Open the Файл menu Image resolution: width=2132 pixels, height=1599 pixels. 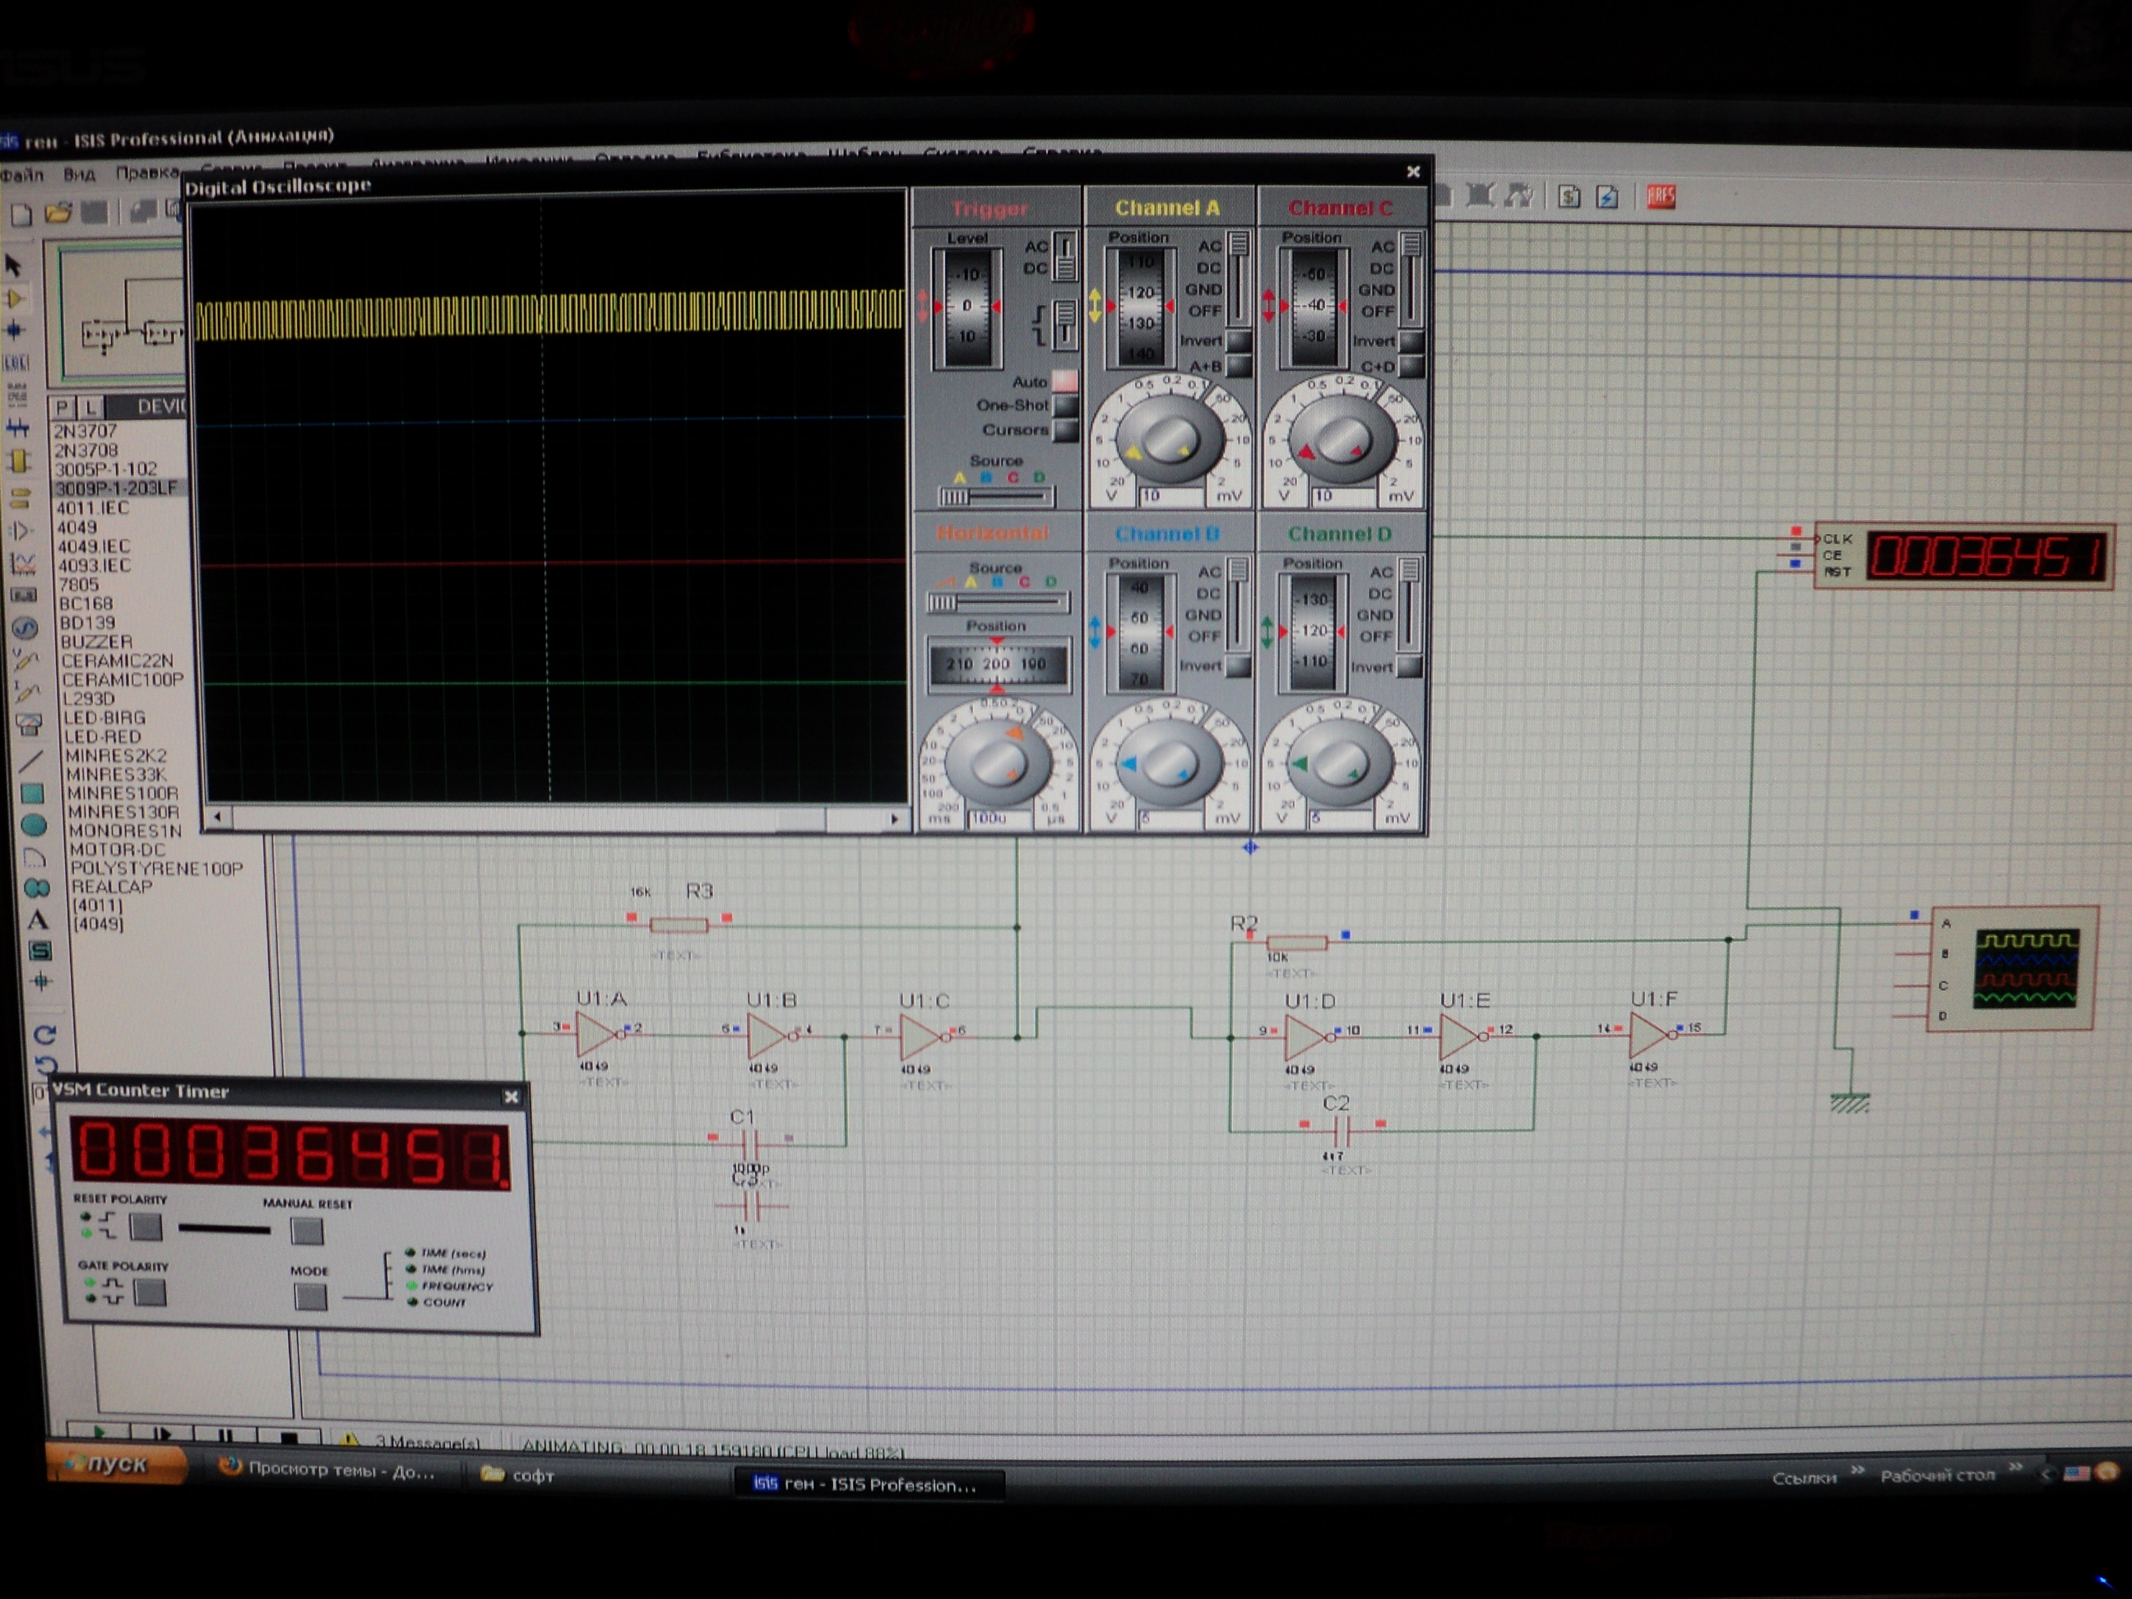(x=21, y=175)
